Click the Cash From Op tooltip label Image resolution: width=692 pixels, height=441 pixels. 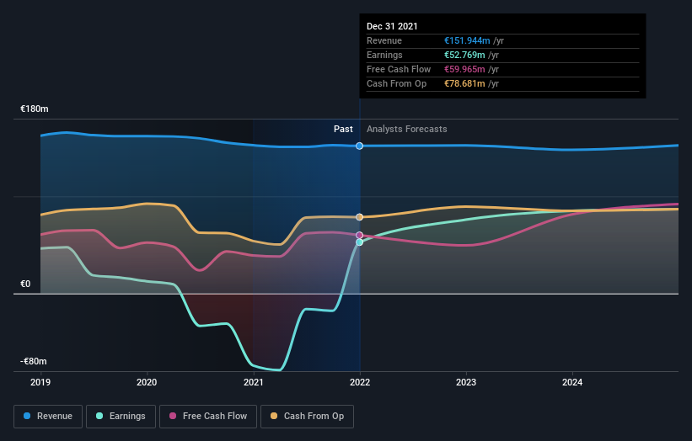tap(397, 83)
